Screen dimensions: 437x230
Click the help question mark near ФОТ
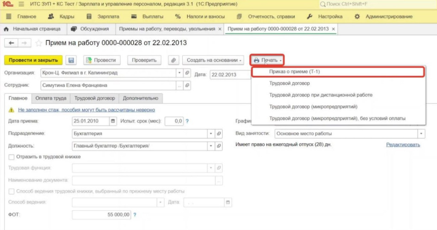point(135,215)
